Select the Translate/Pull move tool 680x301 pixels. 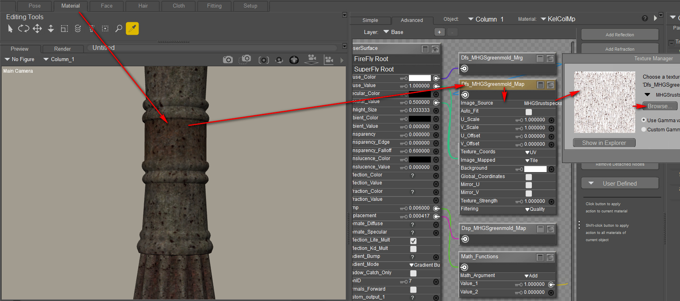point(37,28)
